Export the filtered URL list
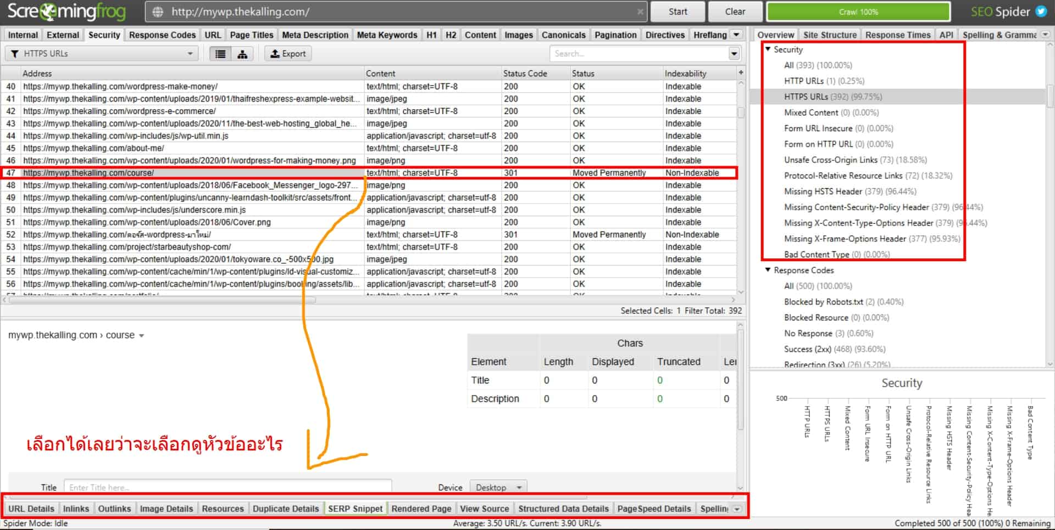The height and width of the screenshot is (530, 1055). (x=288, y=54)
